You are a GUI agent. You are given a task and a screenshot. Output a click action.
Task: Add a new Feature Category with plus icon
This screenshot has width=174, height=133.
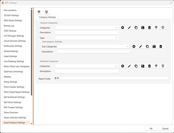[123, 28]
